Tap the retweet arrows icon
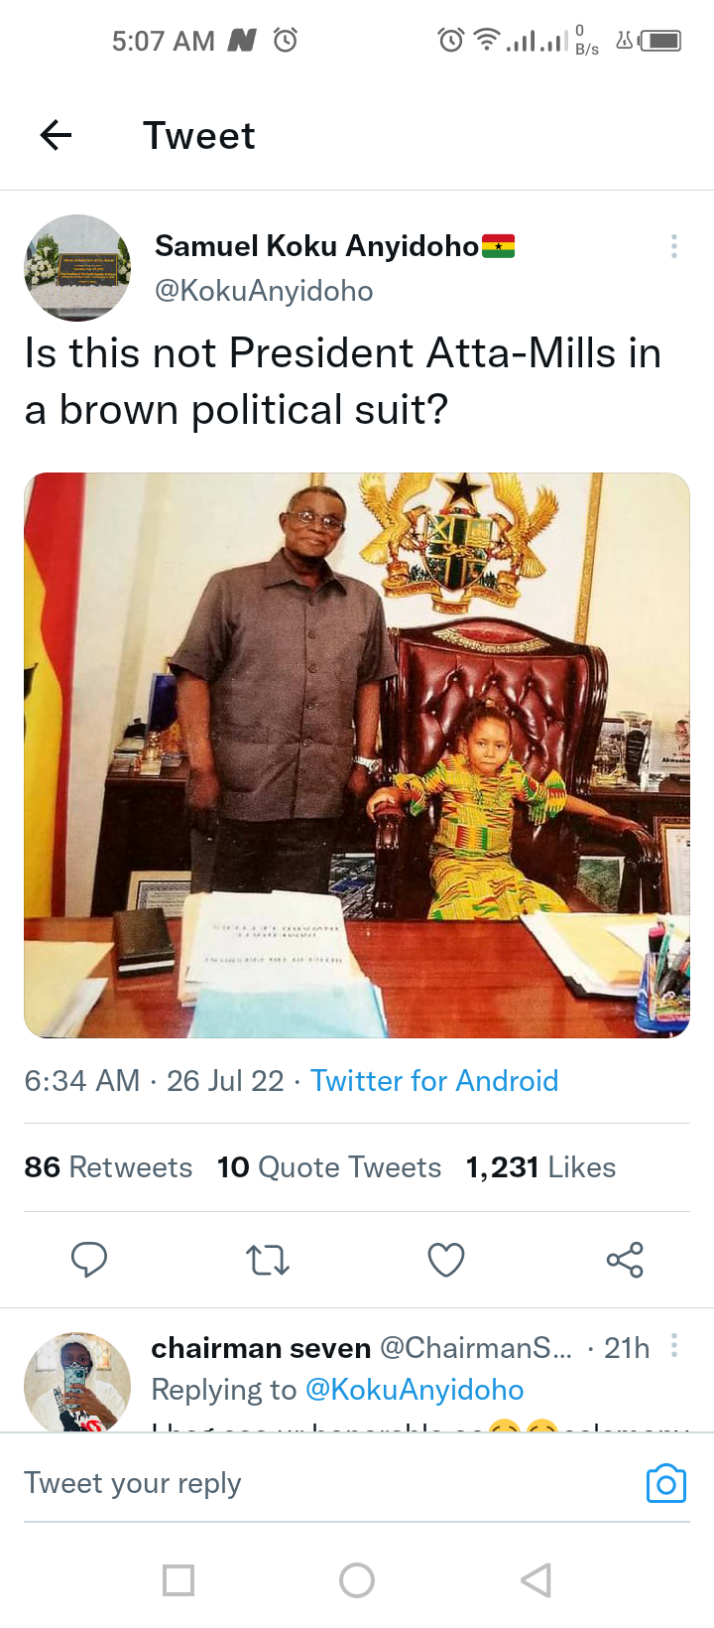 pos(268,1261)
